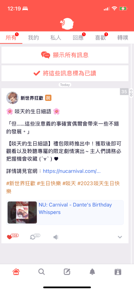This screenshot has height=291, width=134.
Task: Open the Home timeline icon
Action: coord(16,272)
